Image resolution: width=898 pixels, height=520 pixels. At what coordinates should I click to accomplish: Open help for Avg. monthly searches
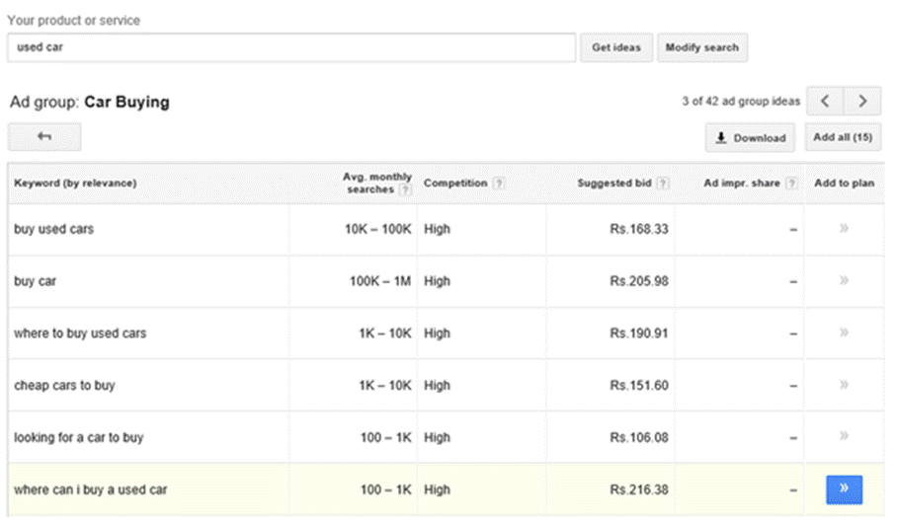(x=403, y=189)
